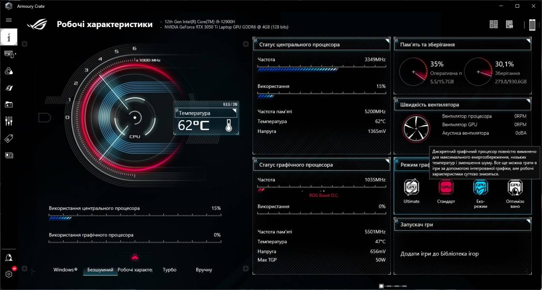Expand Температура box corner arrow

(234, 111)
